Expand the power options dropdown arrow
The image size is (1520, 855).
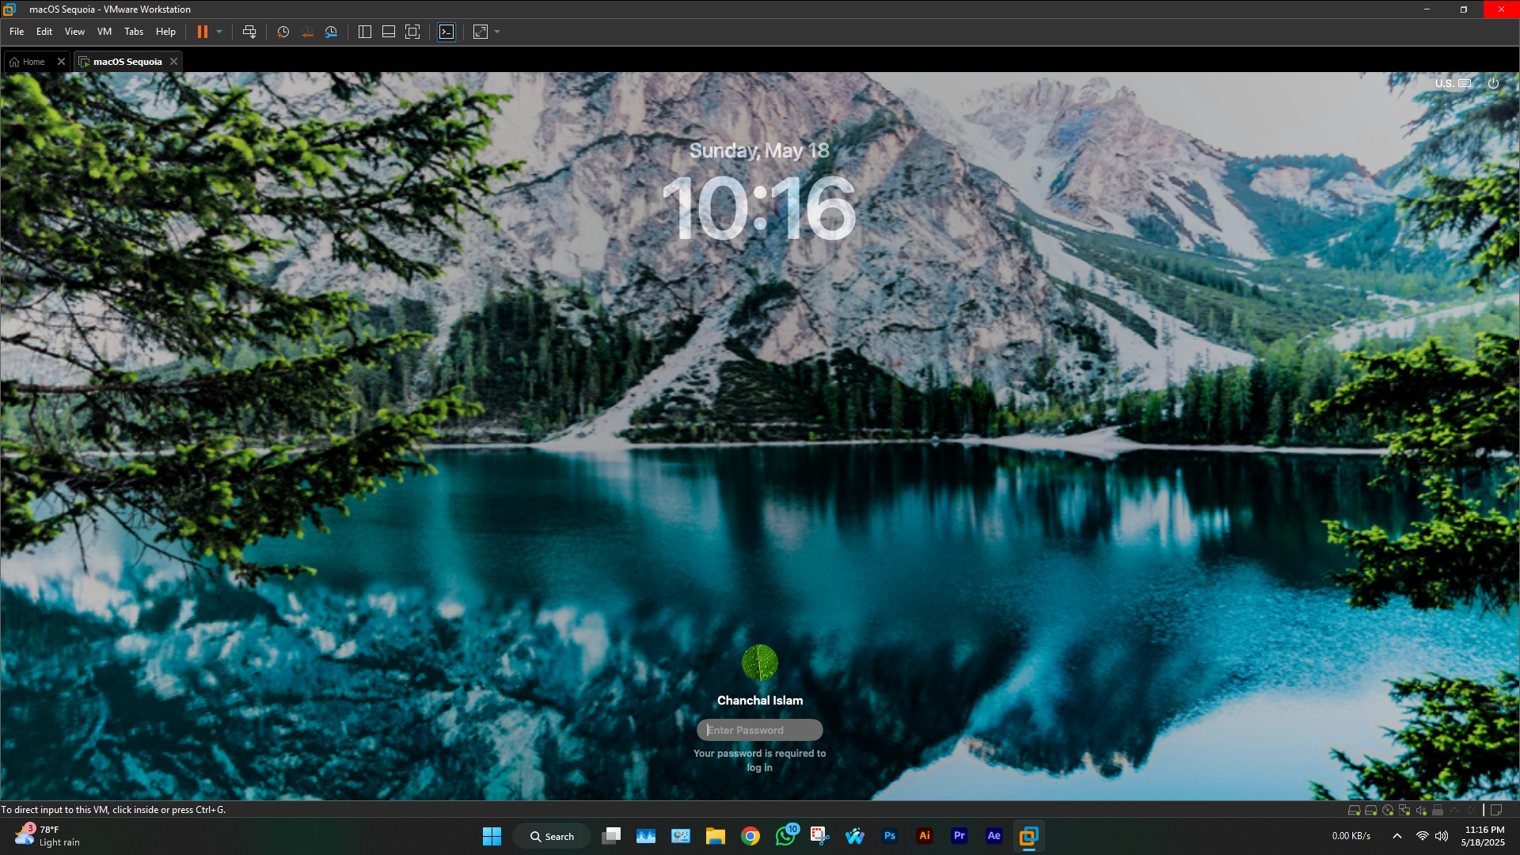point(219,32)
